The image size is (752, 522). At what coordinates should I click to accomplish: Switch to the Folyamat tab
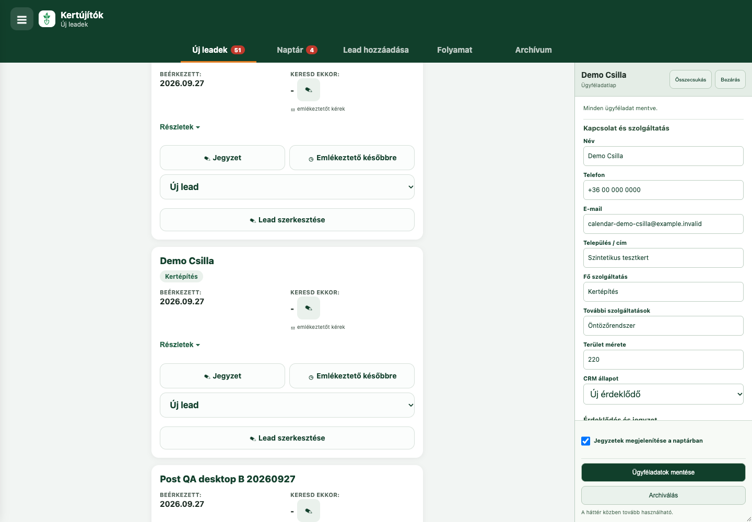454,50
